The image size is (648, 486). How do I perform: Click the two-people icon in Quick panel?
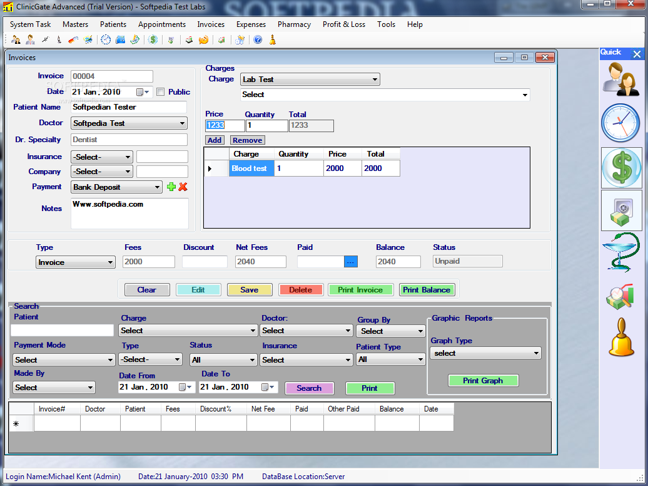click(x=620, y=79)
